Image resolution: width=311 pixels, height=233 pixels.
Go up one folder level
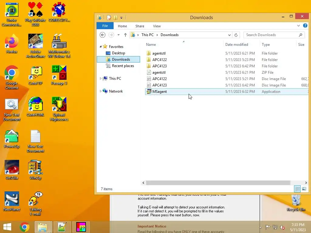125,35
